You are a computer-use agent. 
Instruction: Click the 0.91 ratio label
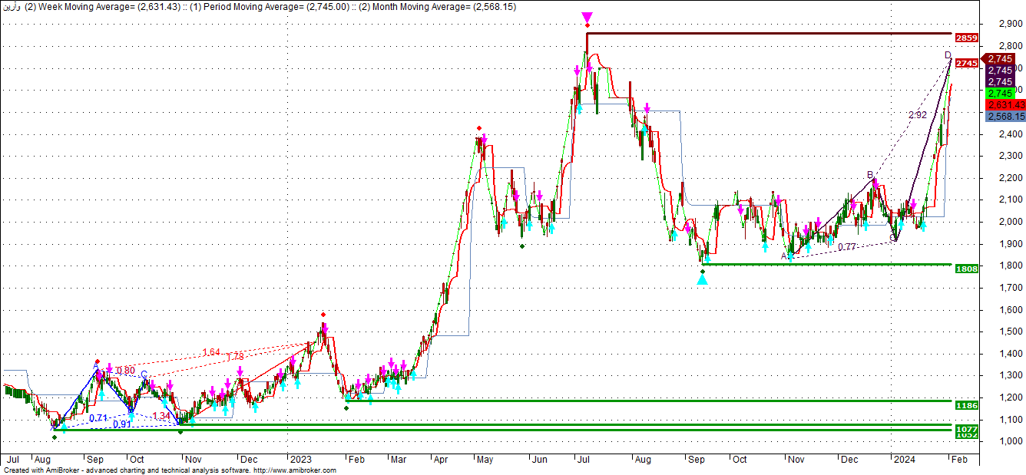(x=121, y=424)
